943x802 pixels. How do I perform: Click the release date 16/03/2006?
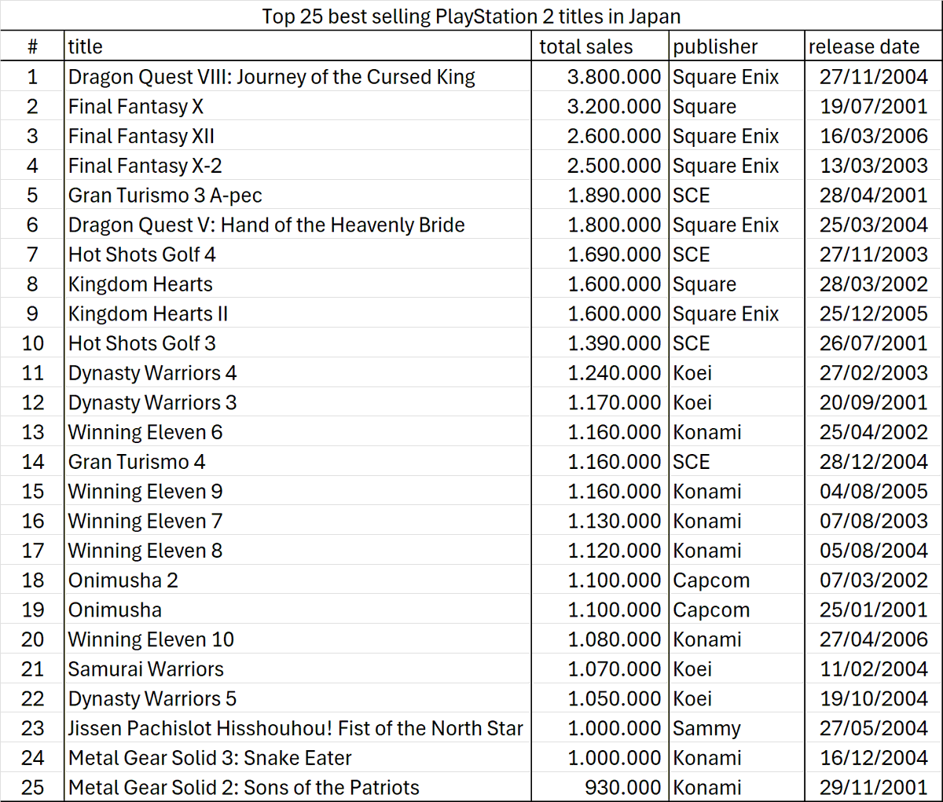pos(873,136)
